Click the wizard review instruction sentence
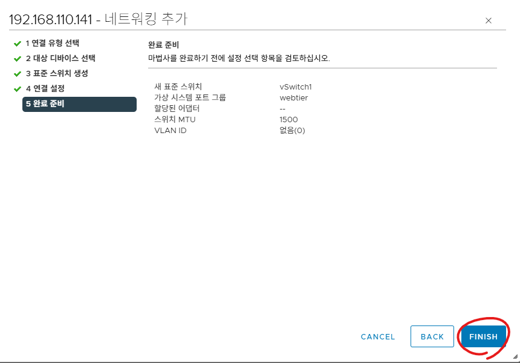 tap(239, 59)
